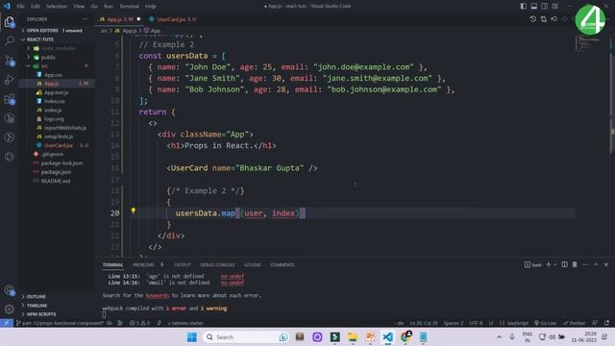
Task: Open the Windows Start button
Action: [192, 337]
